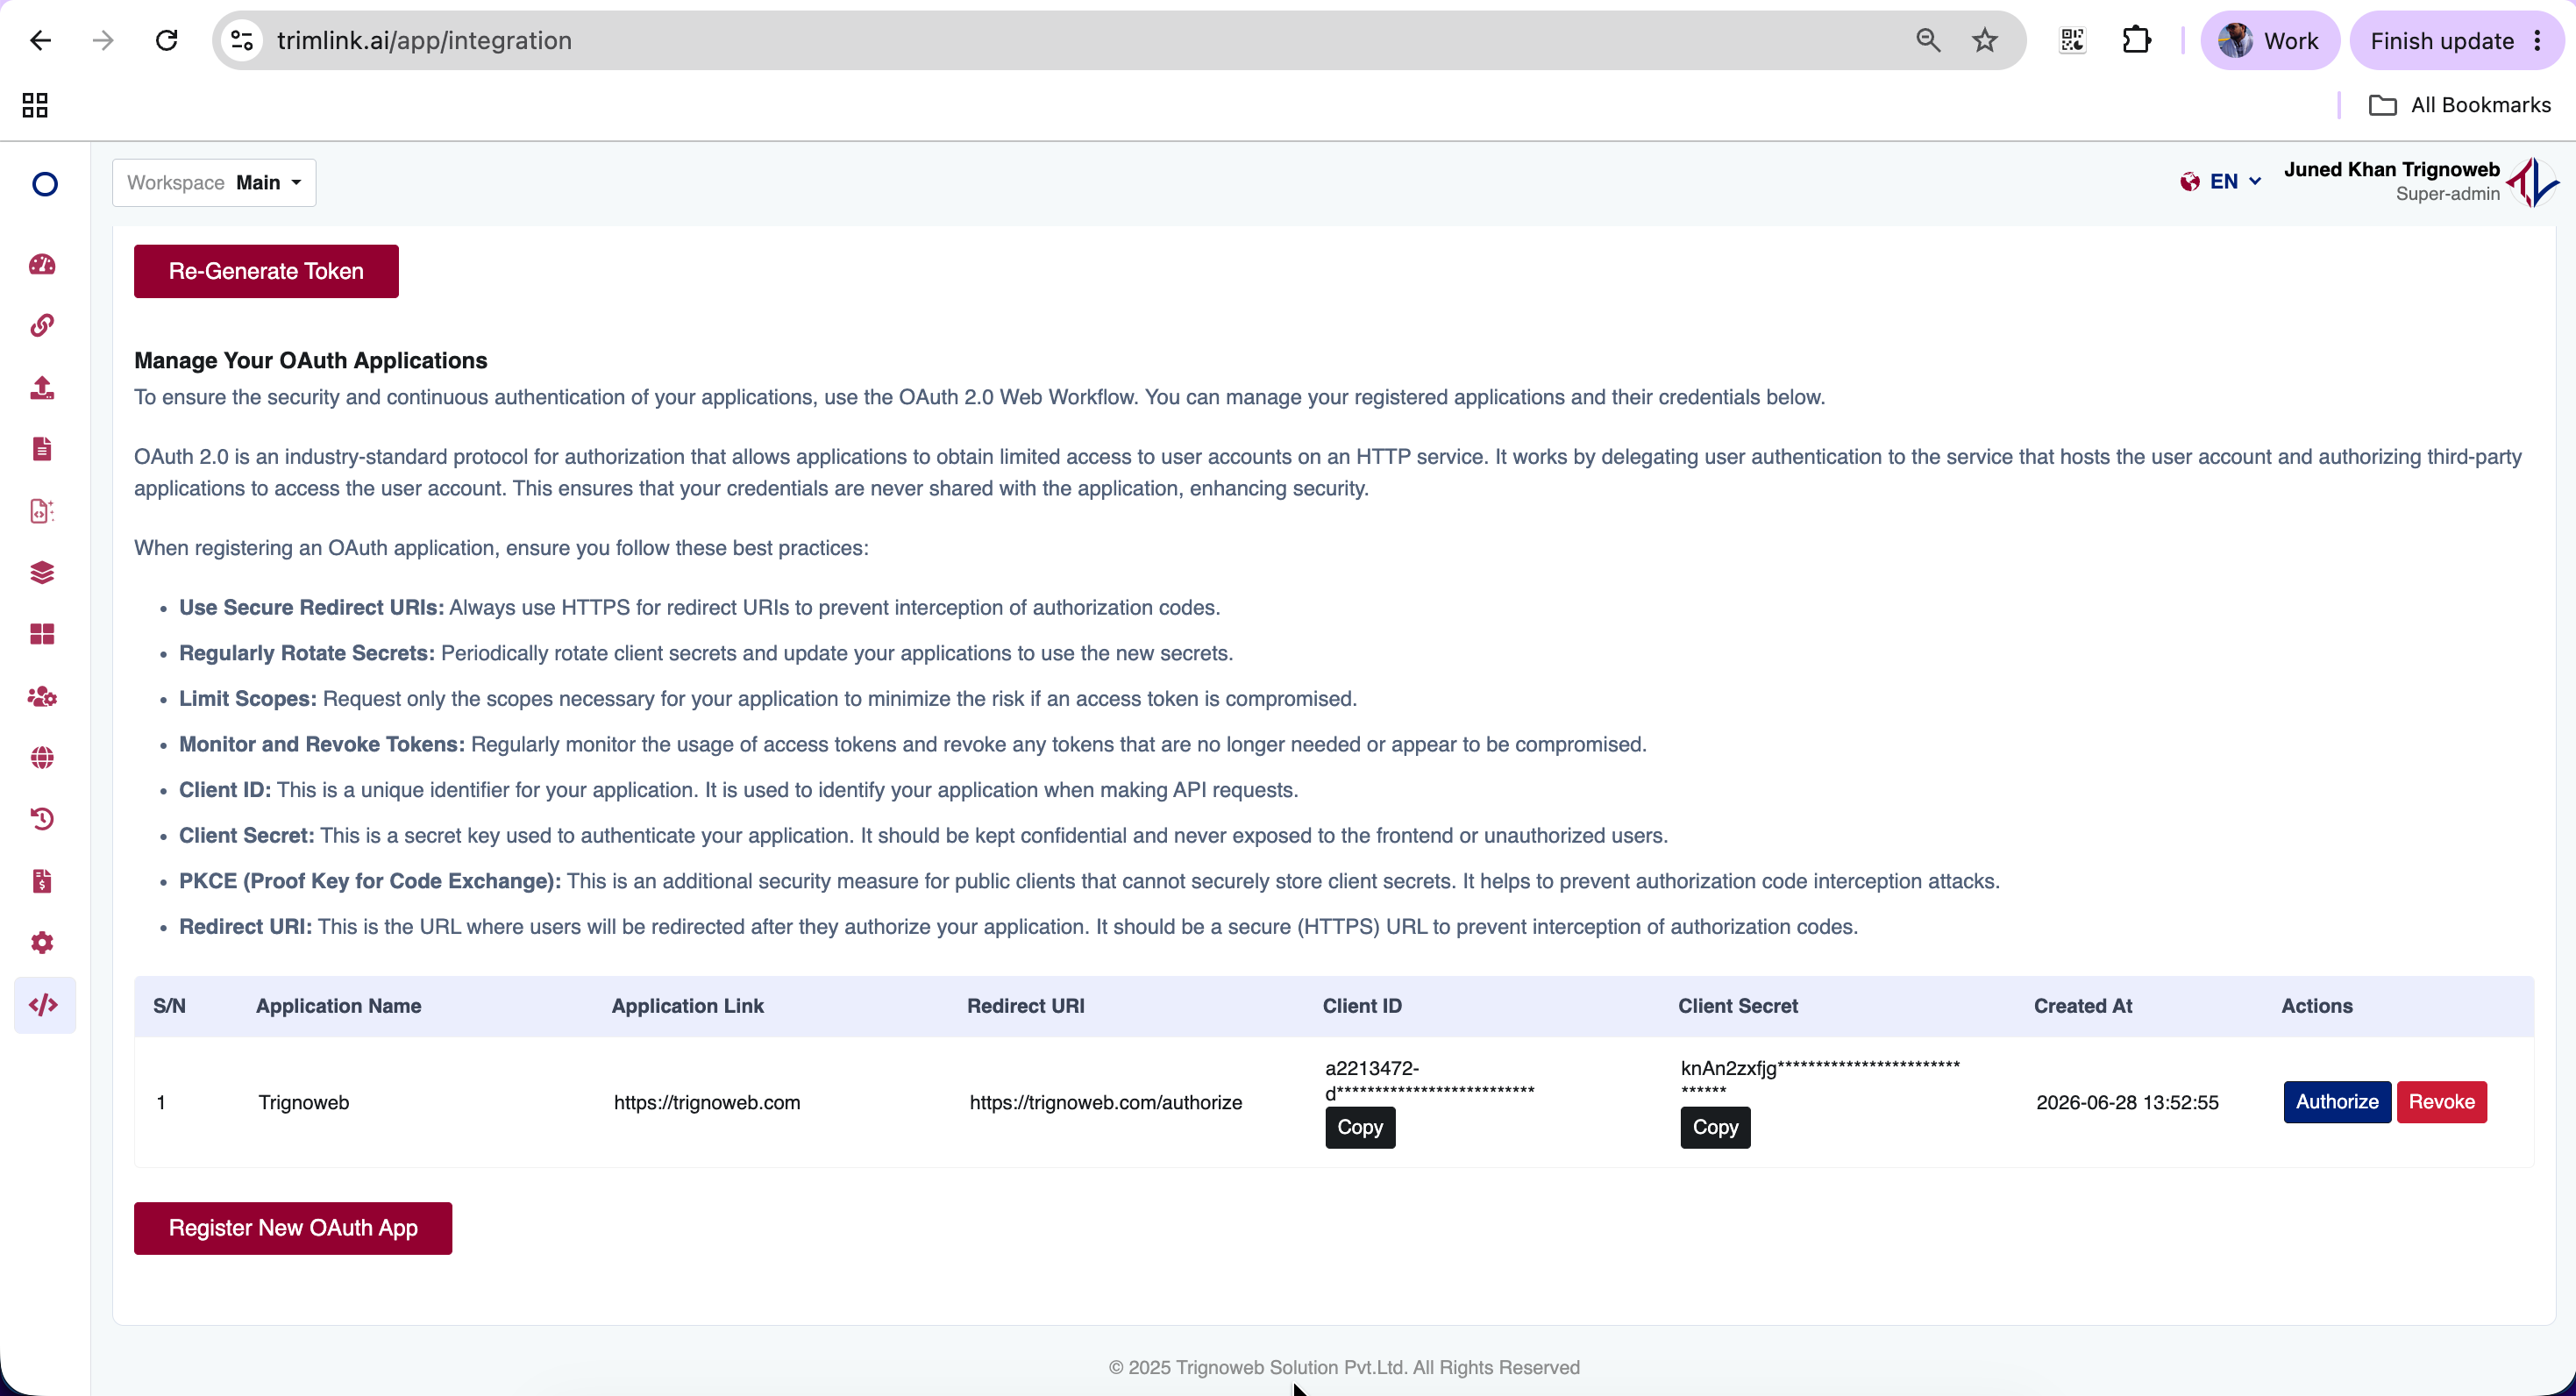This screenshot has height=1396, width=2576.
Task: Open the settings gear icon in sidebar
Action: click(42, 943)
